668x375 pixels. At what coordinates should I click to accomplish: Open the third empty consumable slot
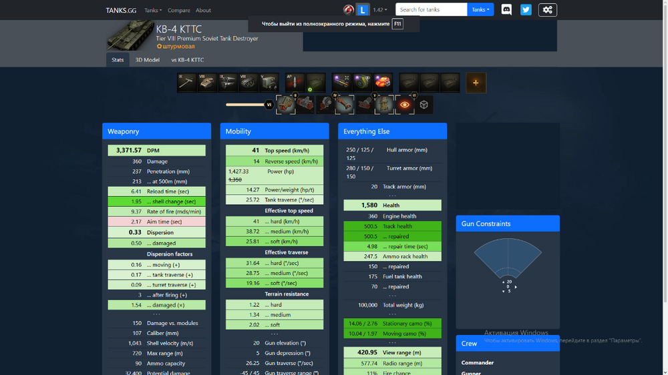click(x=450, y=83)
